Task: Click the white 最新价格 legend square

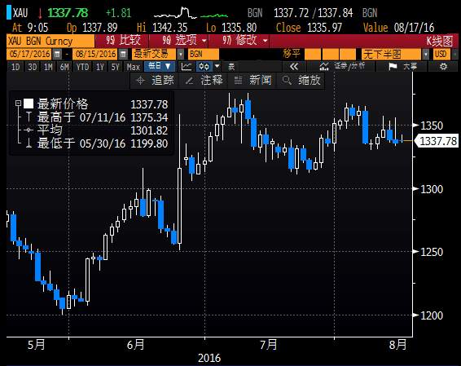Action: [29, 104]
